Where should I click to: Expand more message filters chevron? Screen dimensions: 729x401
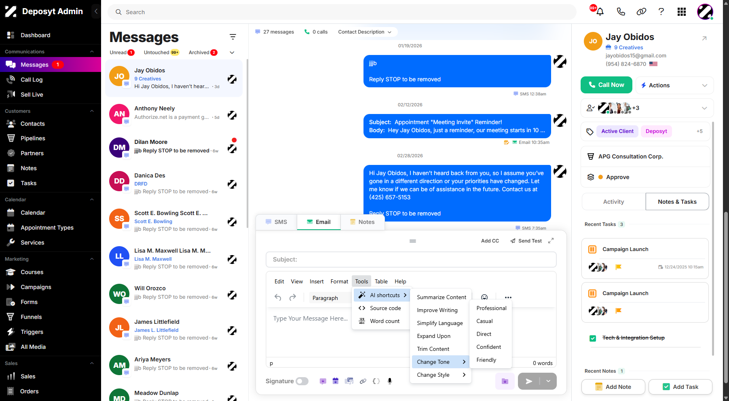[x=232, y=53]
